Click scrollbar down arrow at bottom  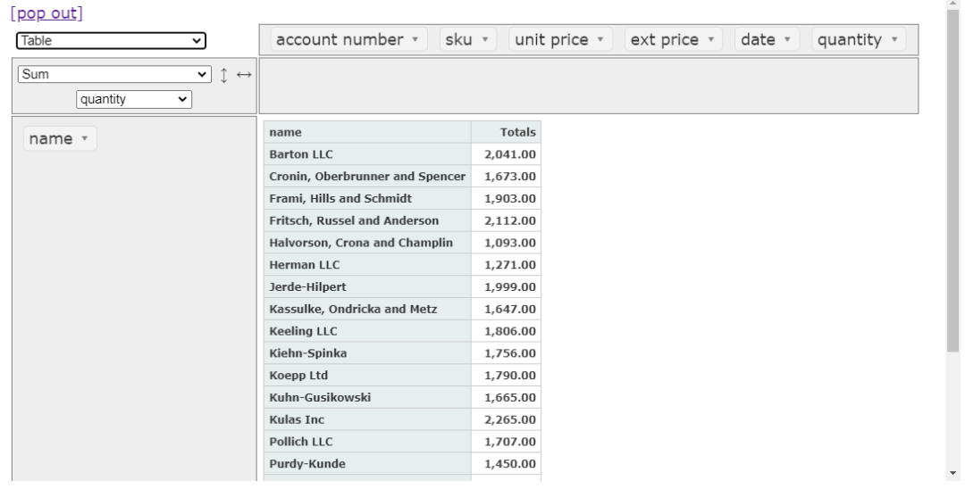click(953, 474)
